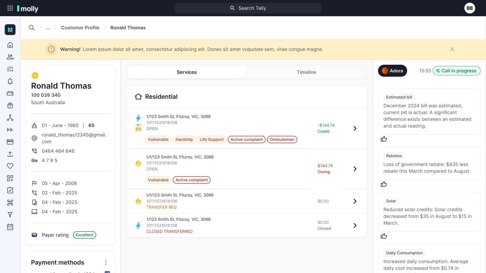Toggle the payment method checkbox
Image resolution: width=486 pixels, height=273 pixels.
107,272
